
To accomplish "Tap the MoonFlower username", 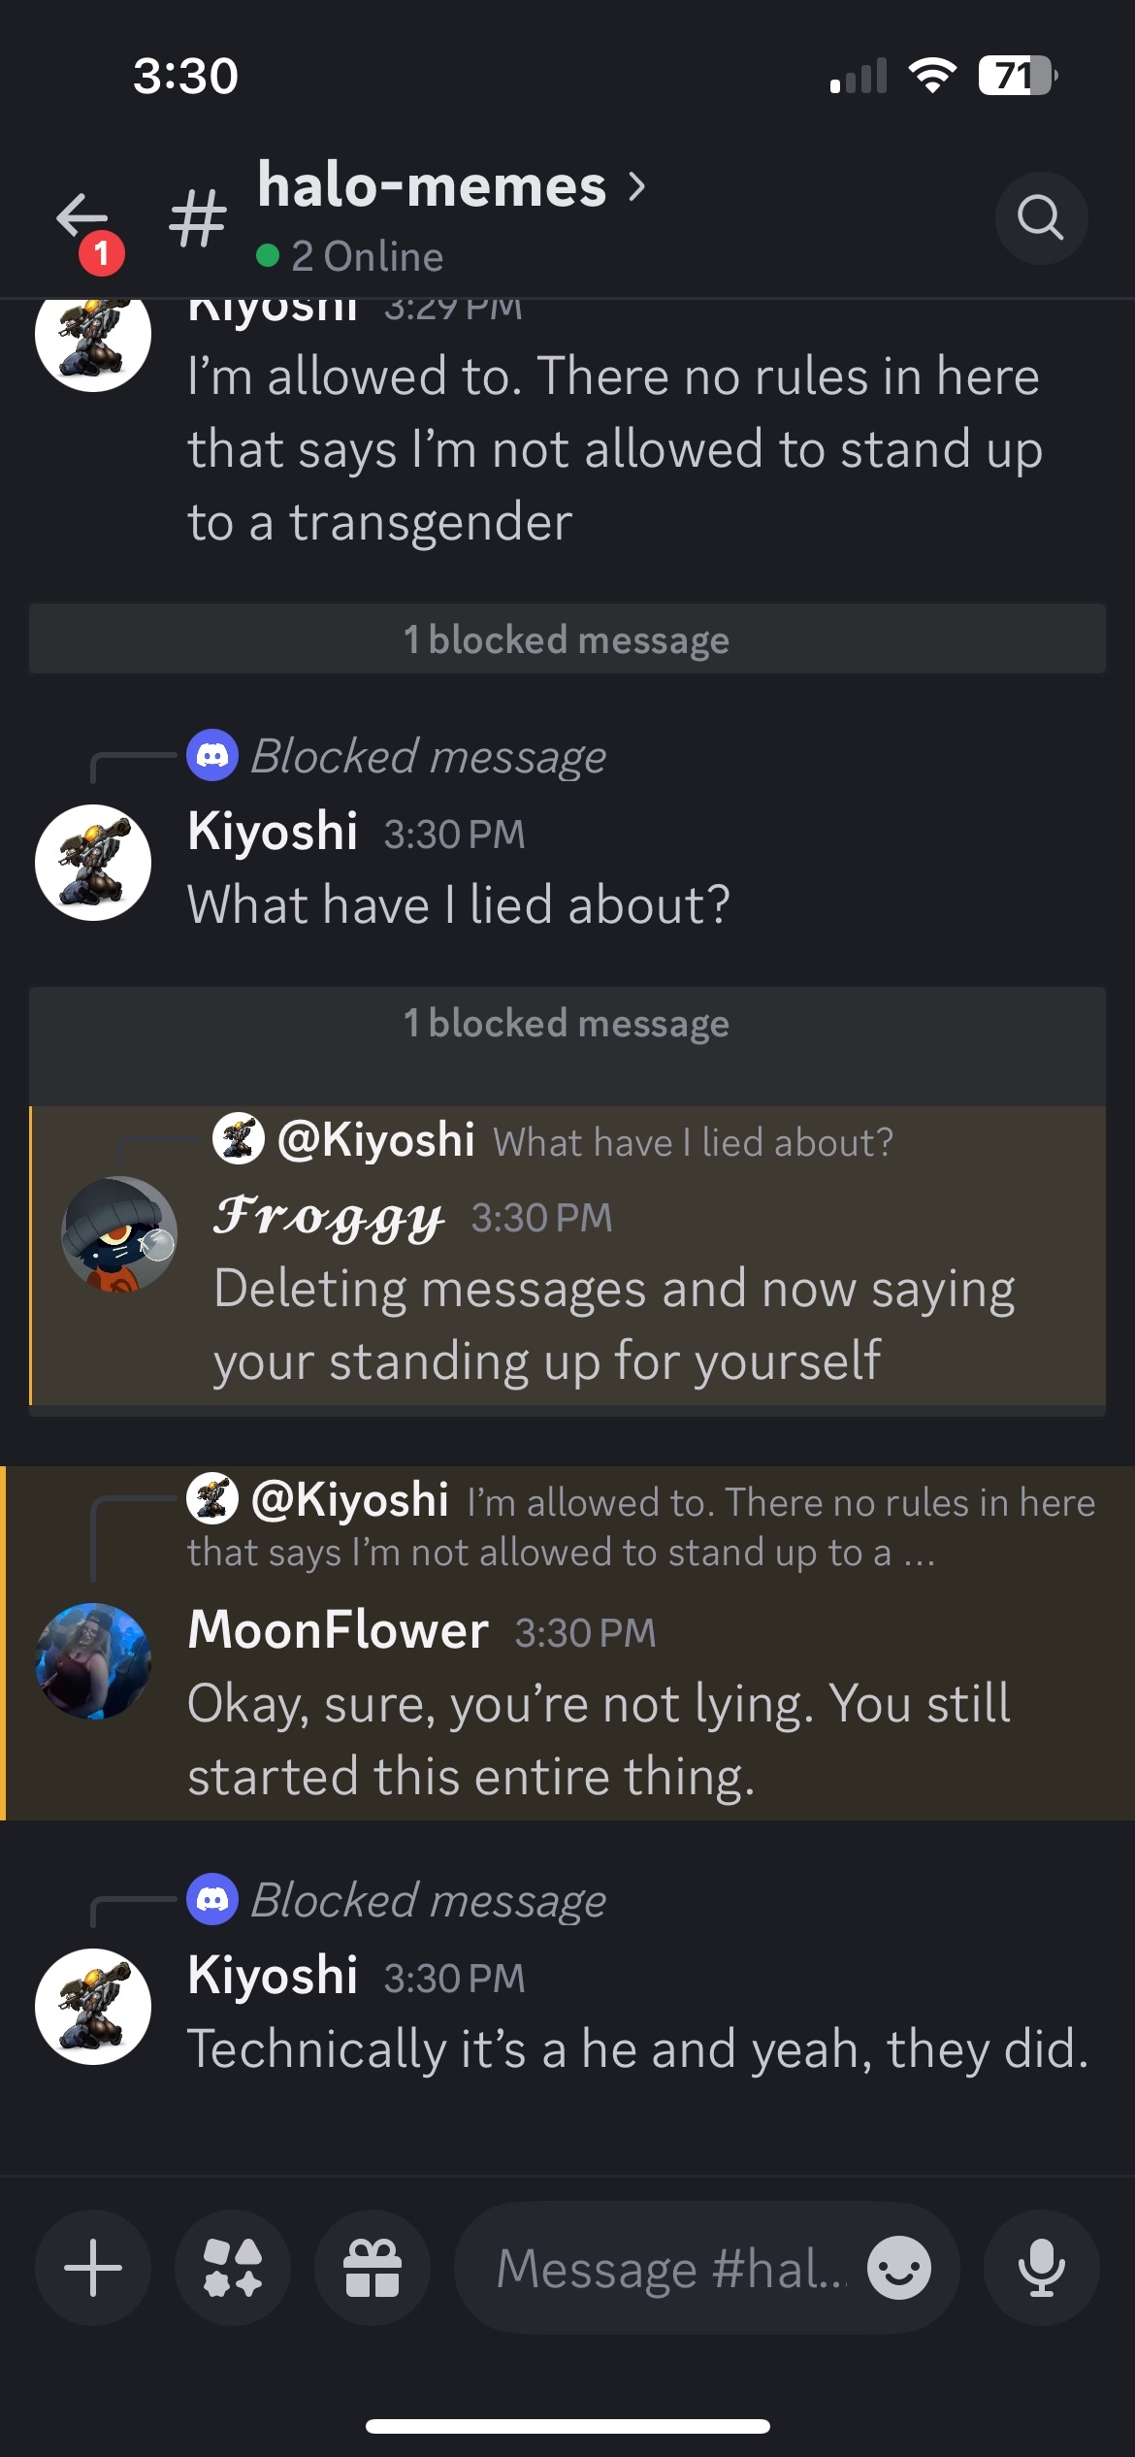I will point(338,1630).
